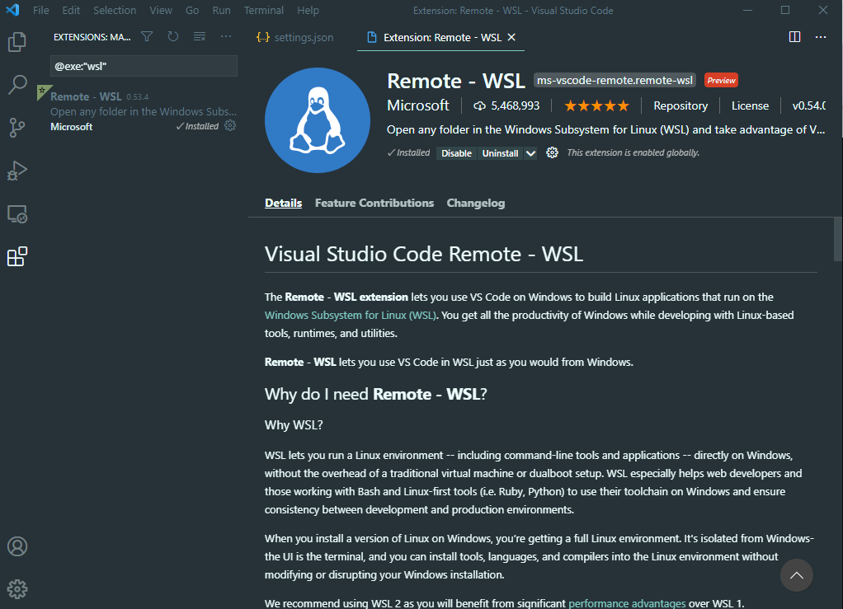The height and width of the screenshot is (609, 843).
Task: Select the Details tab
Action: (283, 203)
